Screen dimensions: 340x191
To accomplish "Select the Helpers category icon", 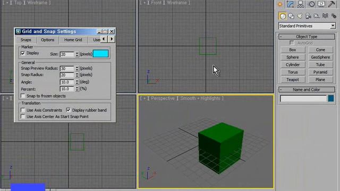I will [317, 16].
